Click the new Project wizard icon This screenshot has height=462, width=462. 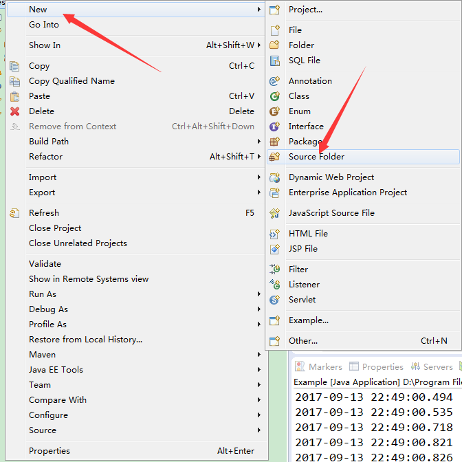click(274, 10)
